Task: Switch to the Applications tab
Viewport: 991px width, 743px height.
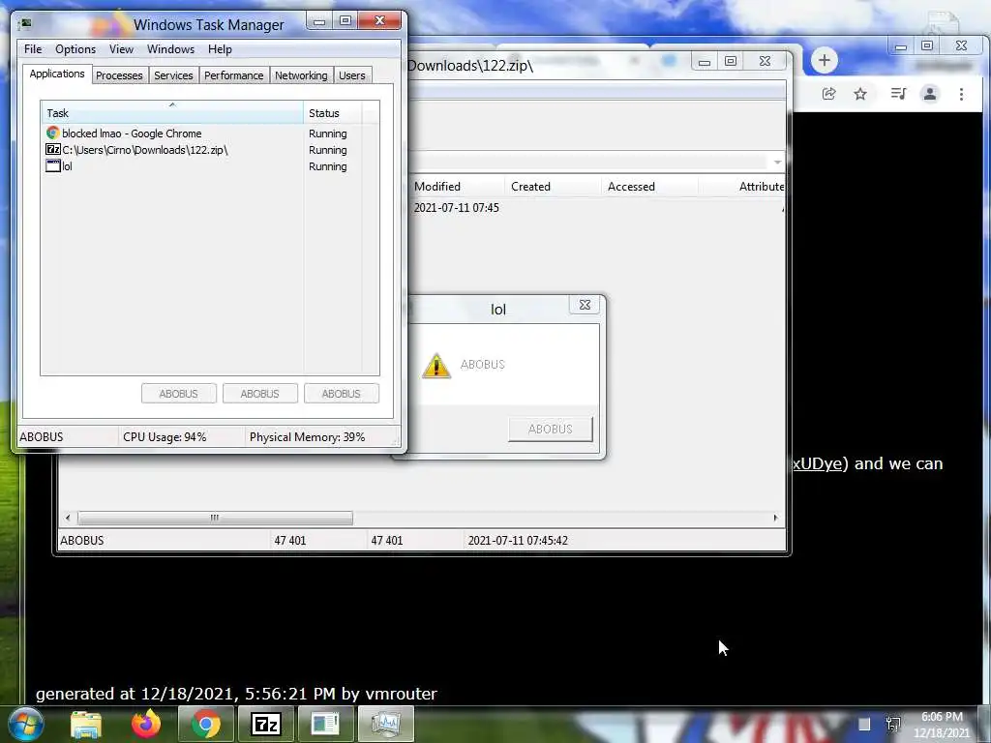Action: pyautogui.click(x=57, y=74)
